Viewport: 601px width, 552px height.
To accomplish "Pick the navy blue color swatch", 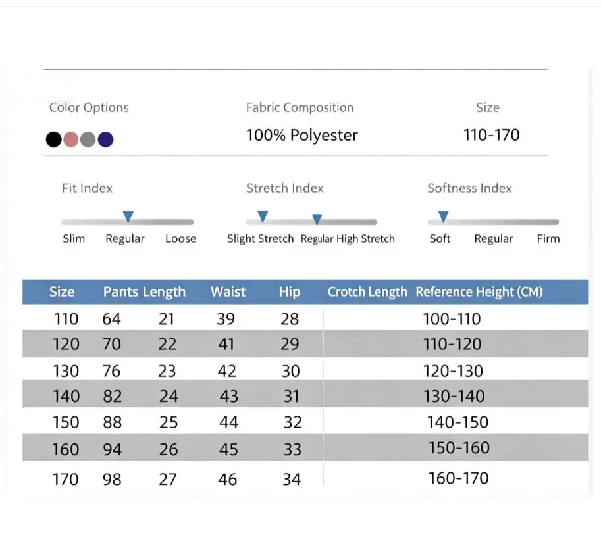I will coord(105,139).
